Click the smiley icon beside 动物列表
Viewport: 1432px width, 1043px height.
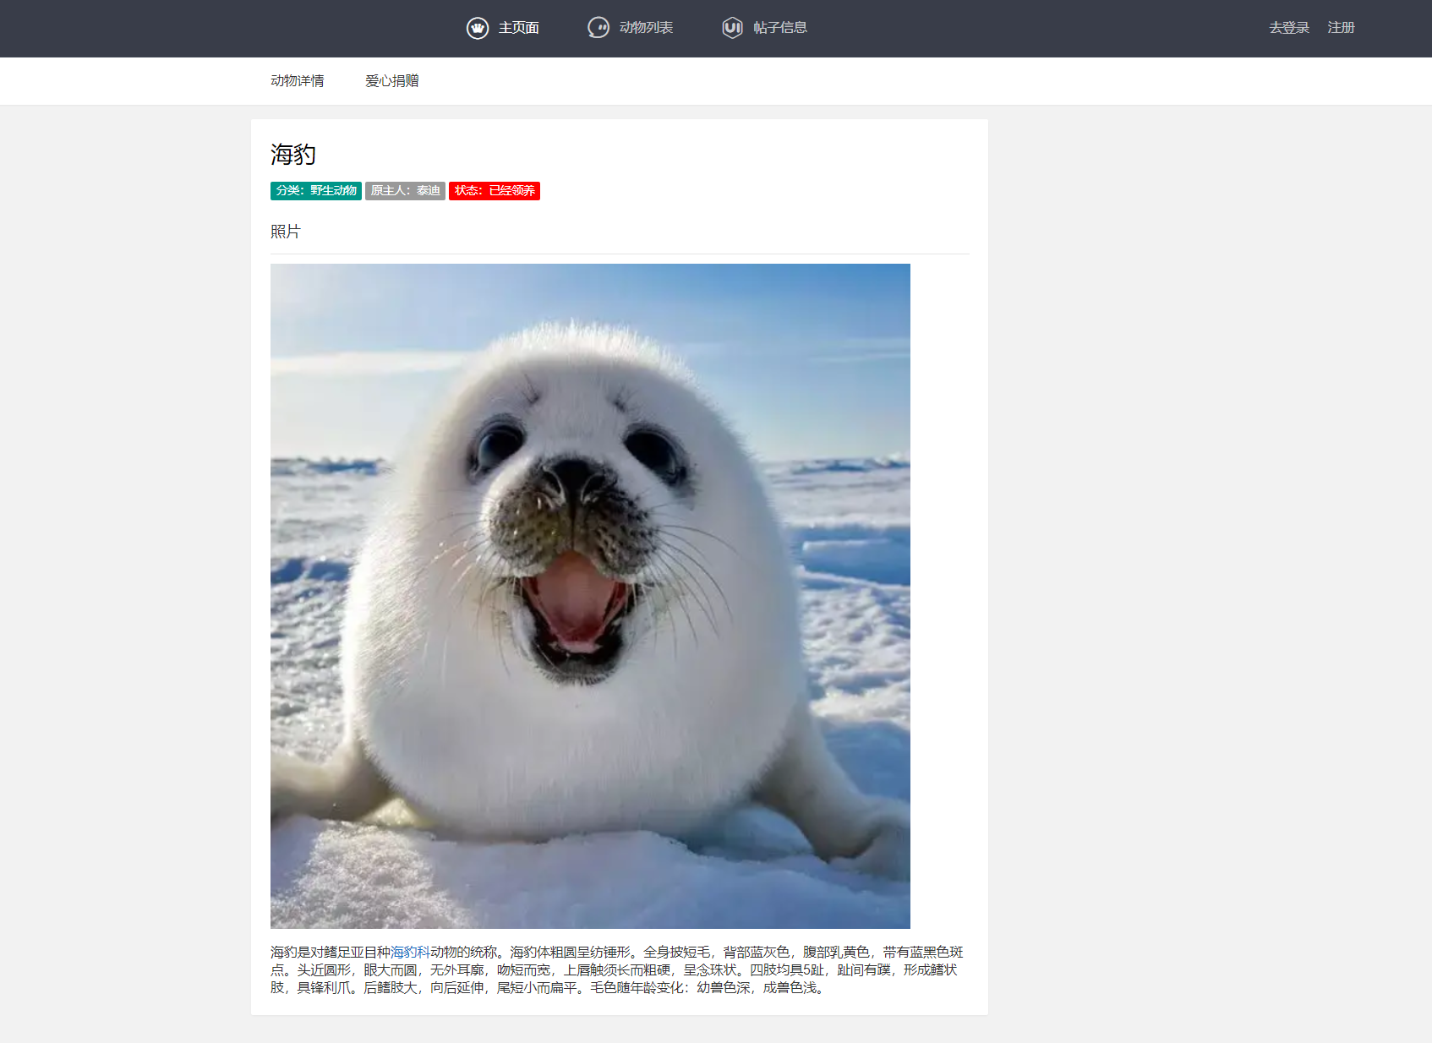(598, 28)
